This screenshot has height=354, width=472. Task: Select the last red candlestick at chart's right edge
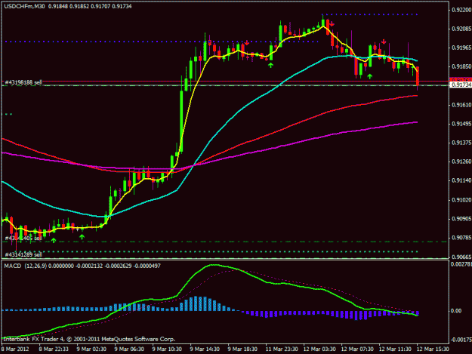tap(418, 77)
